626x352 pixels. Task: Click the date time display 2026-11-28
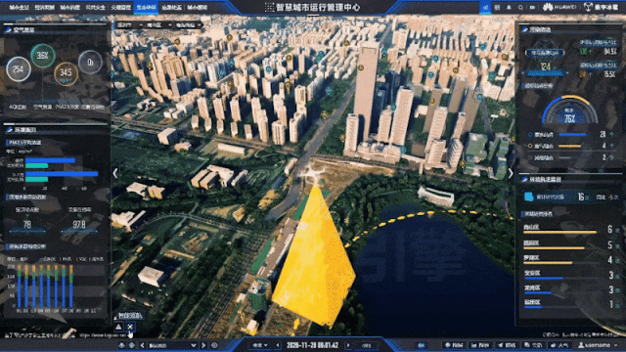click(x=312, y=345)
